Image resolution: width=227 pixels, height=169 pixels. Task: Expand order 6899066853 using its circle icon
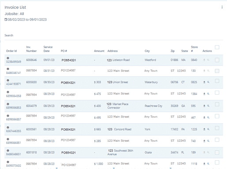coord(8,104)
